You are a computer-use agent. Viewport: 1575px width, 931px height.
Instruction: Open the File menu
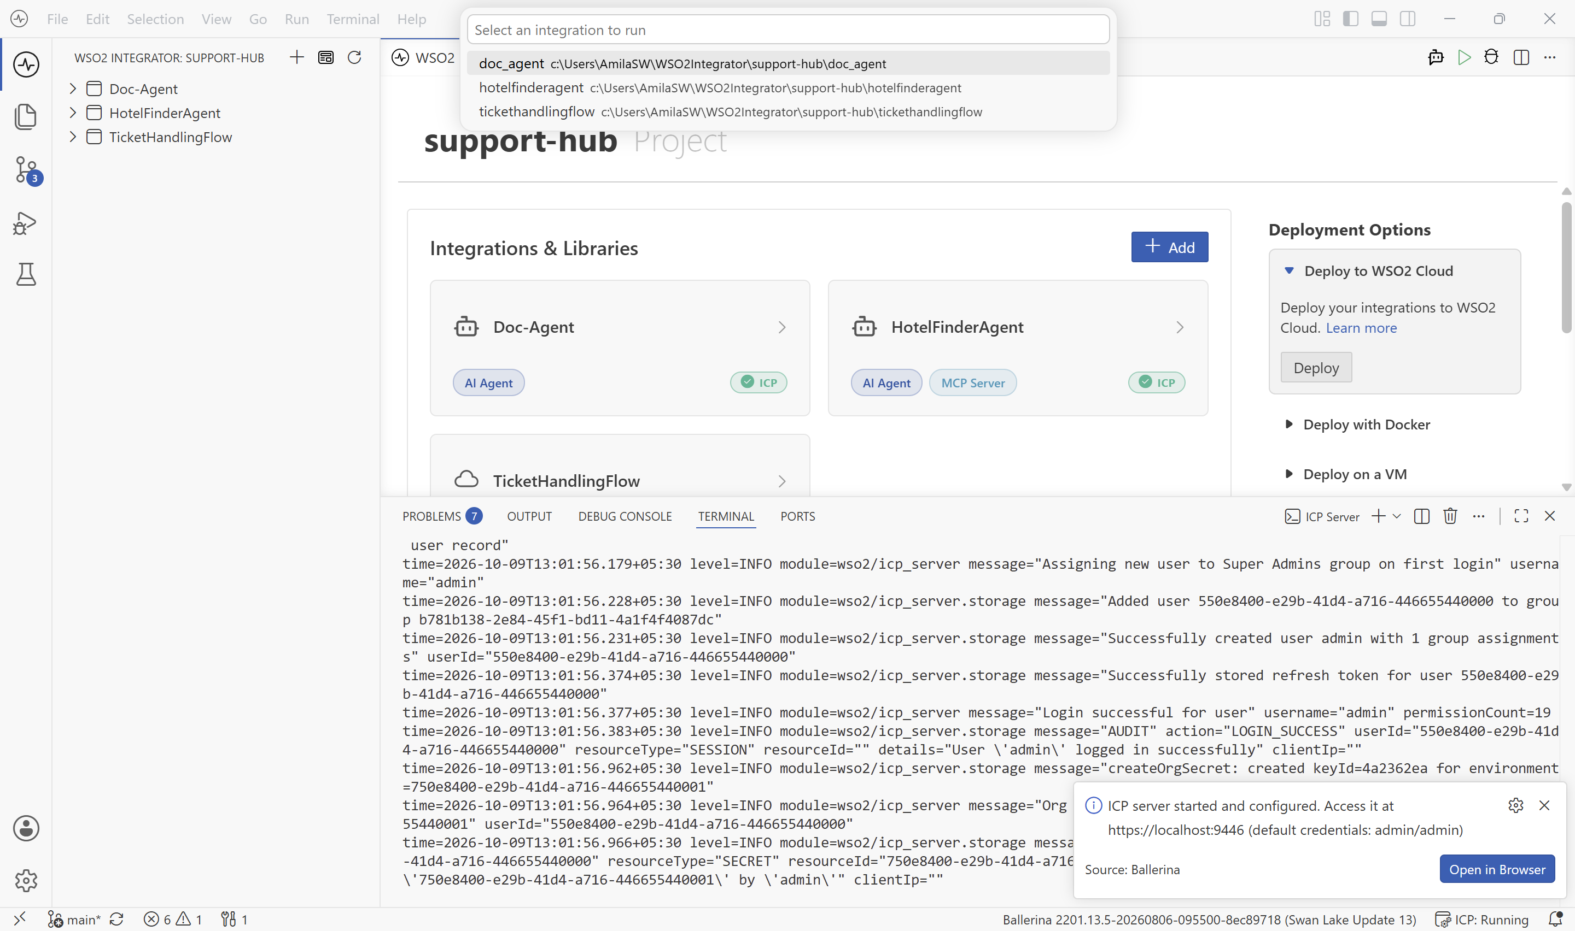click(57, 19)
